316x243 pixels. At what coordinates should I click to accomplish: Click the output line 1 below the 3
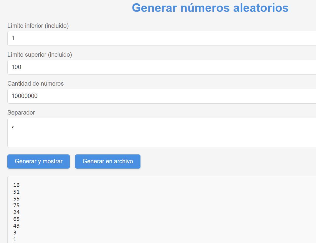tap(15, 239)
